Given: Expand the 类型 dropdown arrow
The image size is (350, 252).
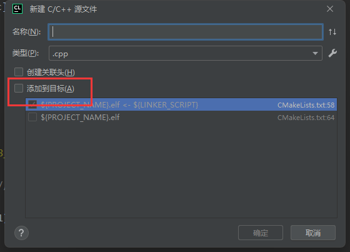Looking at the screenshot, I should click(315, 53).
